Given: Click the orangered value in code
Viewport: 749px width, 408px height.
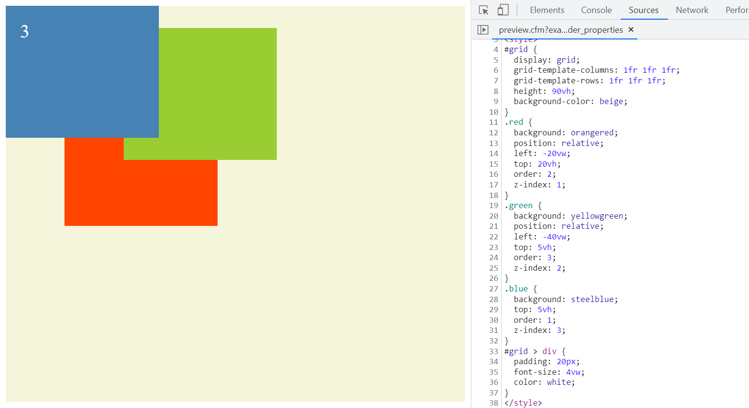Looking at the screenshot, I should (592, 132).
